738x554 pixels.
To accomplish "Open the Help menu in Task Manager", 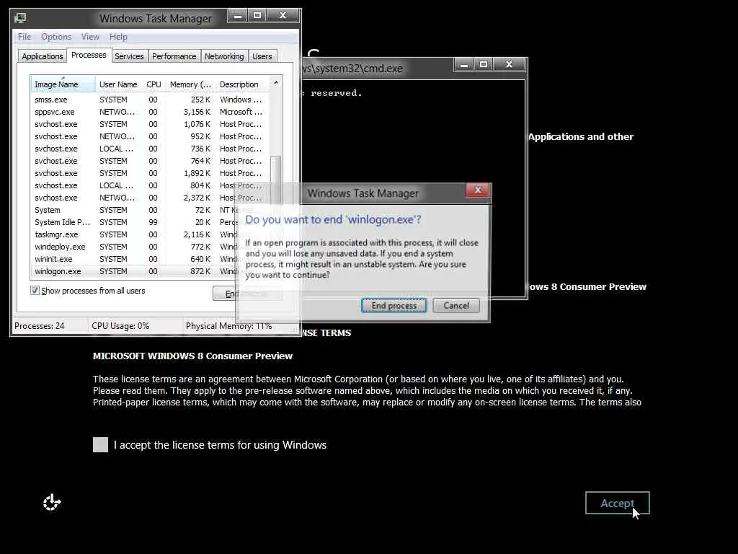I will [118, 37].
